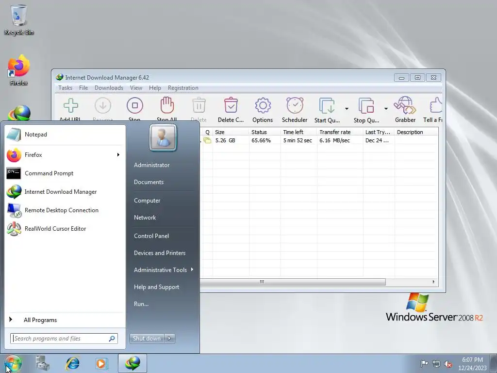Open IDM Options gear icon
This screenshot has width=497, height=373.
click(x=263, y=105)
